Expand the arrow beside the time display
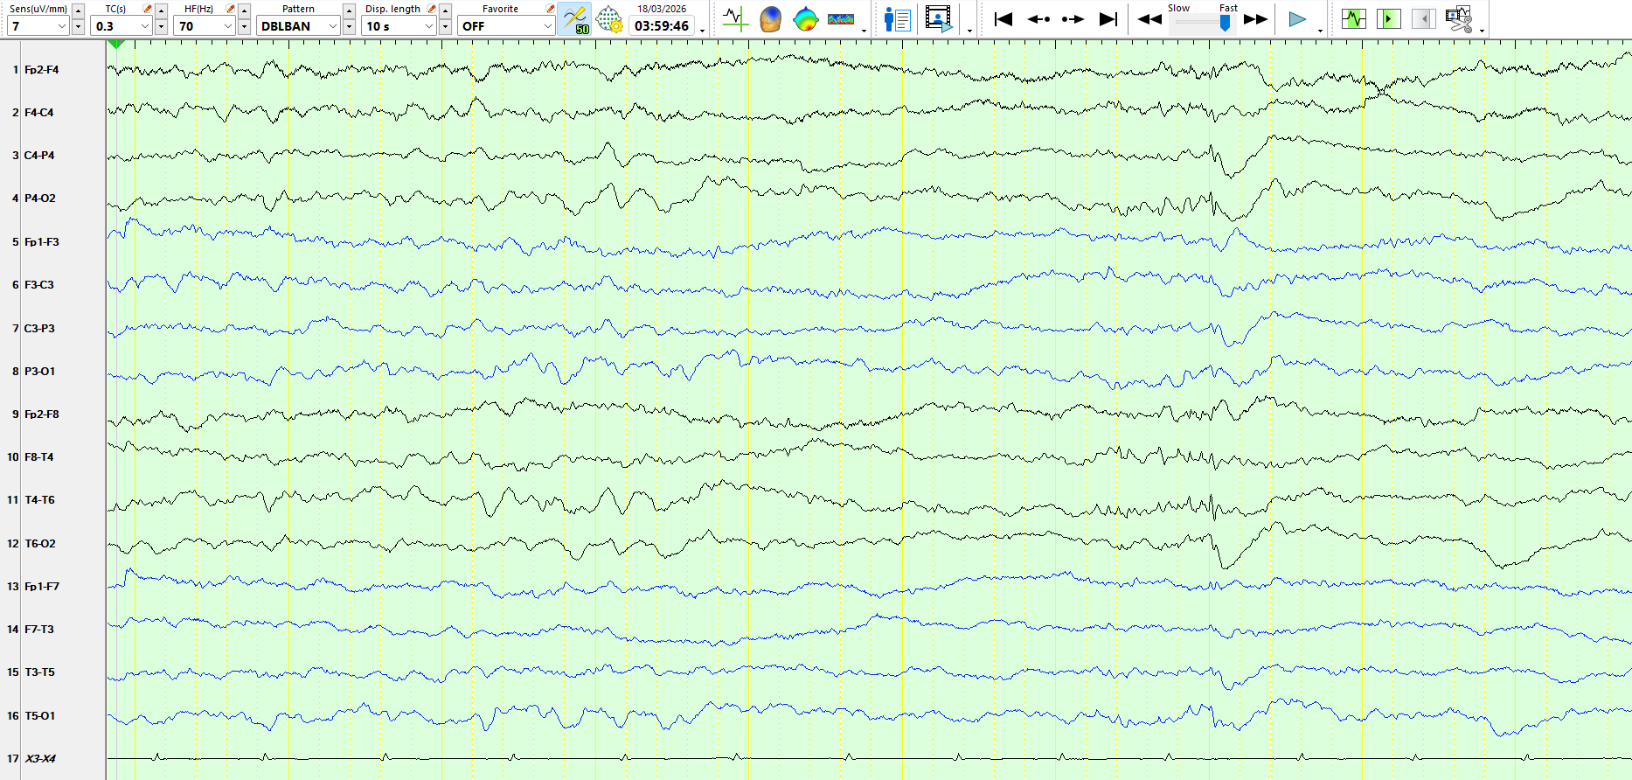Image resolution: width=1632 pixels, height=780 pixels. click(x=702, y=31)
